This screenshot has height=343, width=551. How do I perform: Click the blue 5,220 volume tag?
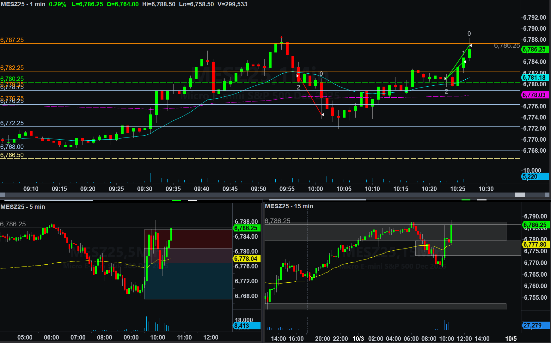point(535,177)
